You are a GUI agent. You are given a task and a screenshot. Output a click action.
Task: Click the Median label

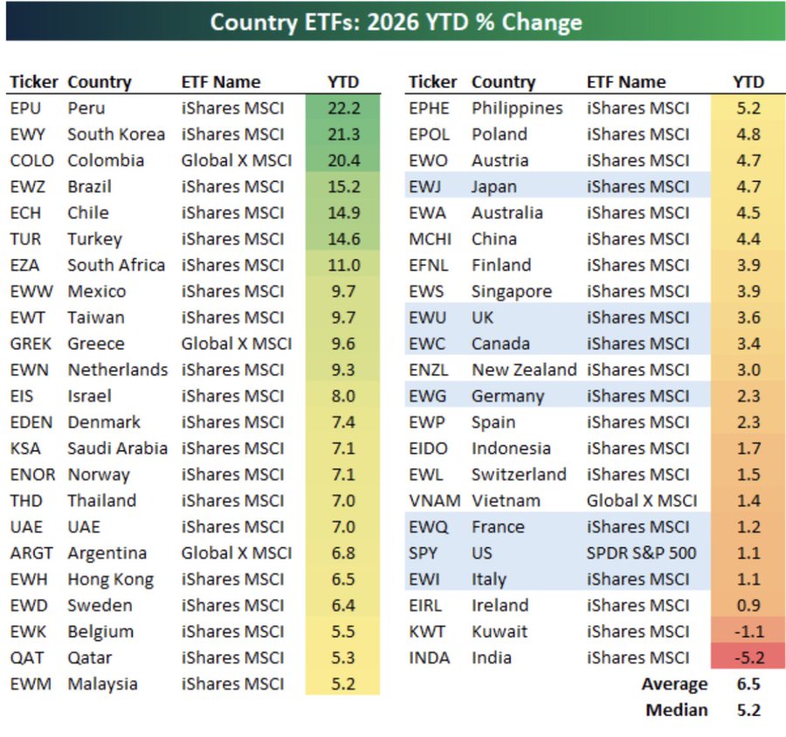677,710
